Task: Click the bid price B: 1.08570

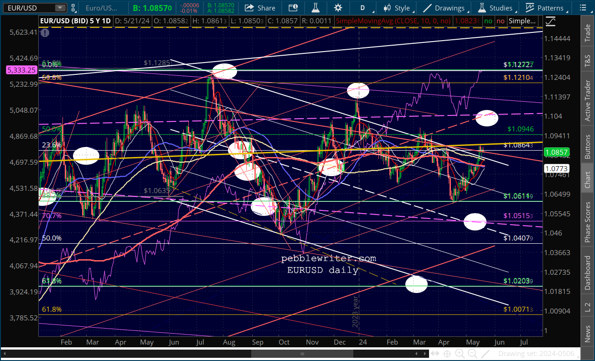Action: point(153,8)
